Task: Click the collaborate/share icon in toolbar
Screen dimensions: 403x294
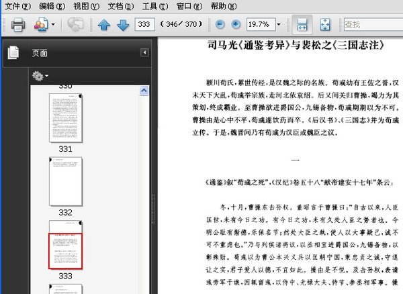Action: [x=41, y=25]
